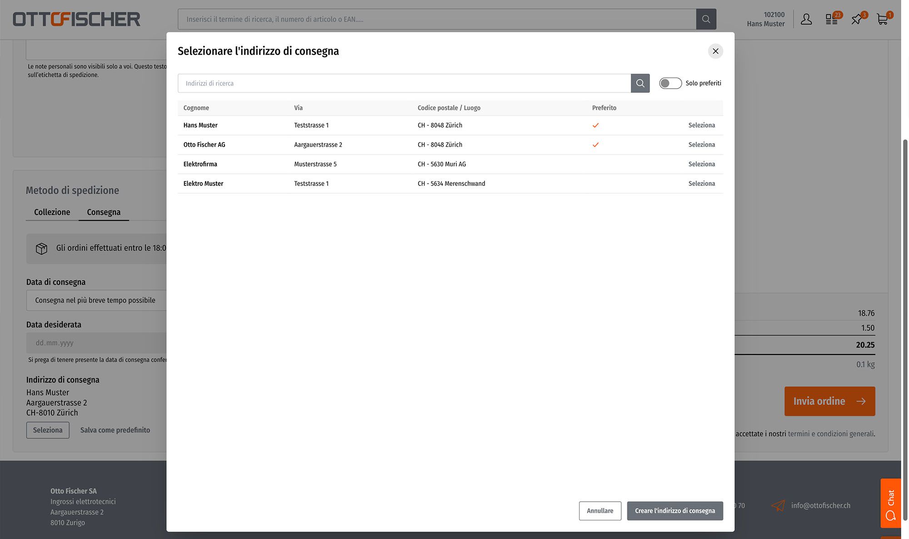Screen dimensions: 909x539
Task: Open the product lists icon
Action: [x=832, y=19]
